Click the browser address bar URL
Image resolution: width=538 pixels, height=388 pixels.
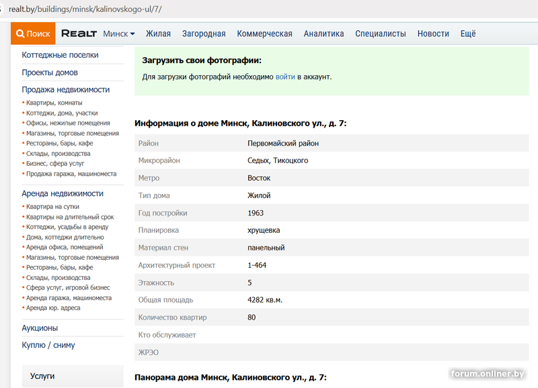(85, 9)
